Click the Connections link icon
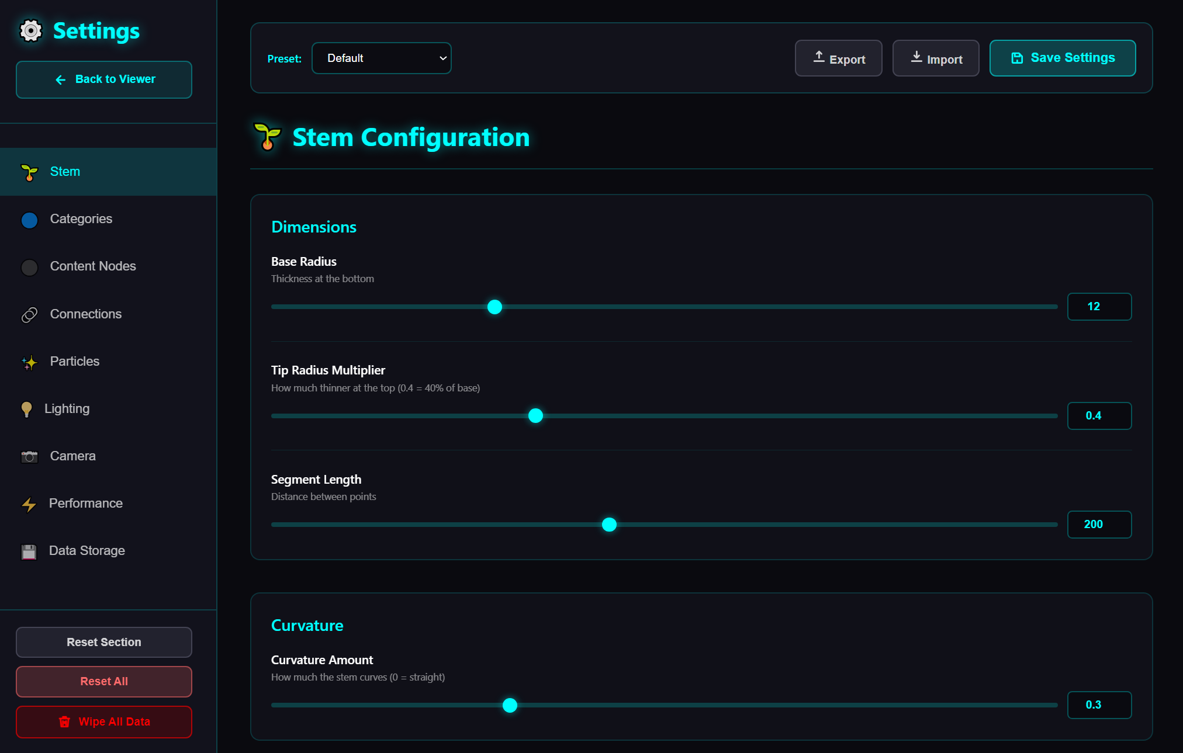The image size is (1183, 753). point(29,315)
